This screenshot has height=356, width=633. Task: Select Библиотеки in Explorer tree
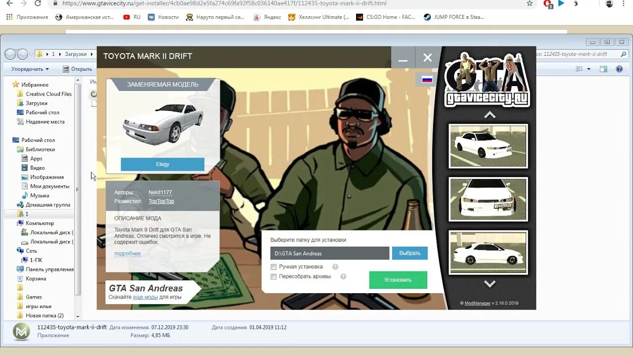[x=36, y=149]
